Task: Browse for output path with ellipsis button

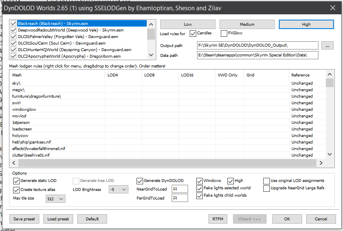Action: click(x=327, y=45)
